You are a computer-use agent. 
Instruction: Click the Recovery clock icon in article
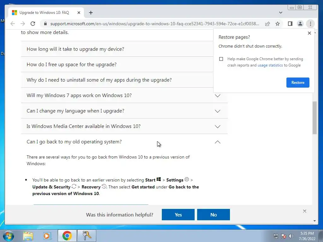point(104,186)
